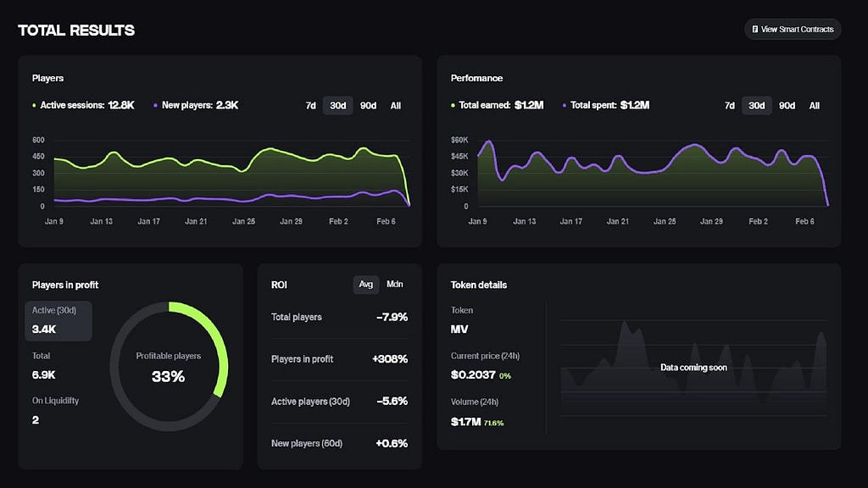Click New players 2.3K legend
This screenshot has width=868, height=488.
(x=196, y=105)
